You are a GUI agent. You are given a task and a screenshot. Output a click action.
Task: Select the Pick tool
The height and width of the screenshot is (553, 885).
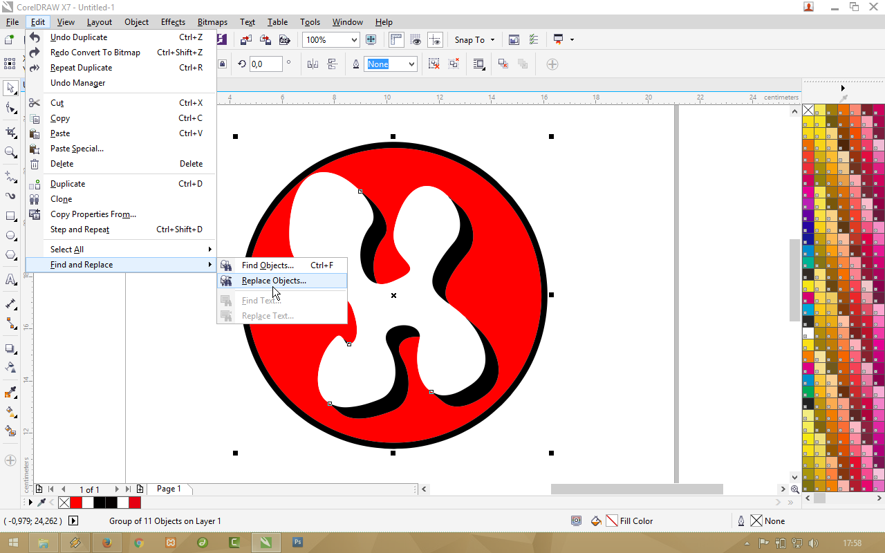(x=10, y=88)
